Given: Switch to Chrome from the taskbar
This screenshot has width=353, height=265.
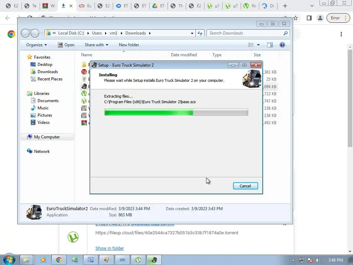Looking at the screenshot, I should (x=59, y=260).
